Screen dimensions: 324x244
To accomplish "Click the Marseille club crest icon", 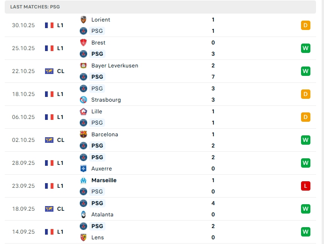I will 83,180.
